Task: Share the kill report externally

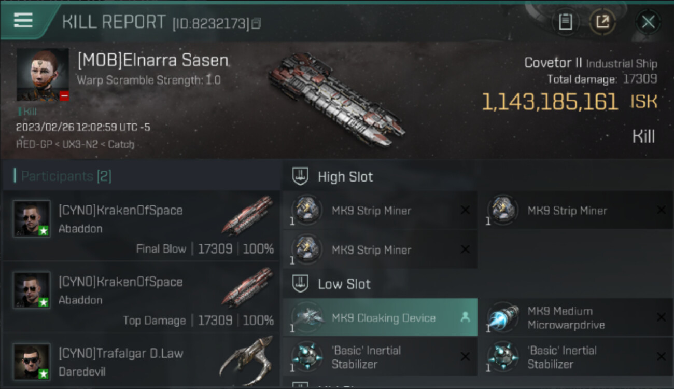Action: pyautogui.click(x=602, y=22)
